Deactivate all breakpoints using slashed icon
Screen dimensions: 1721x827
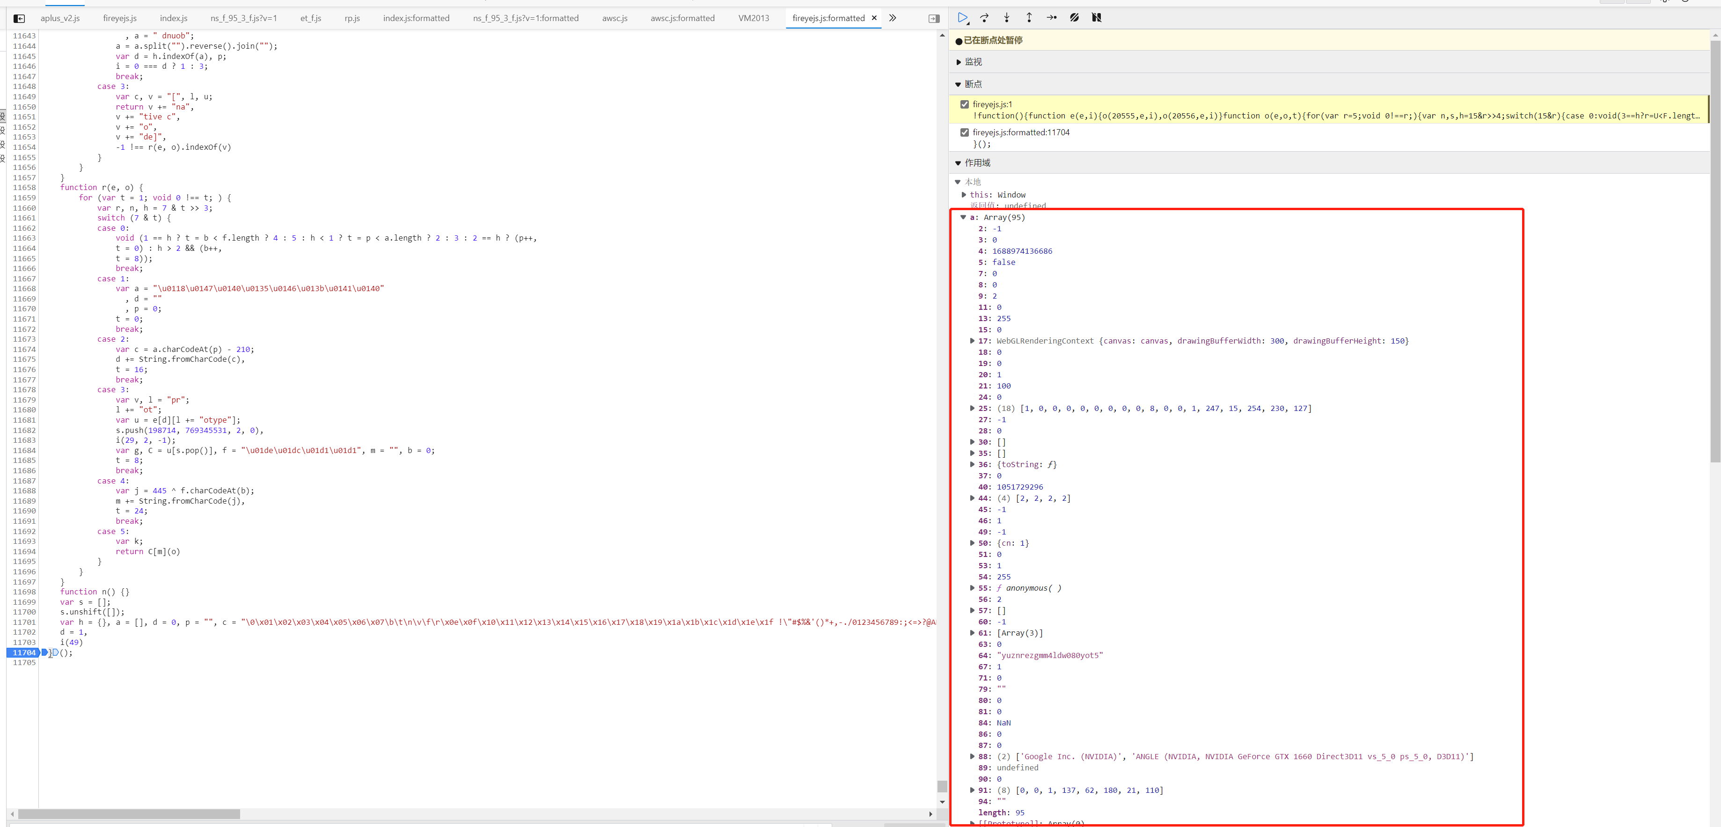[1074, 18]
